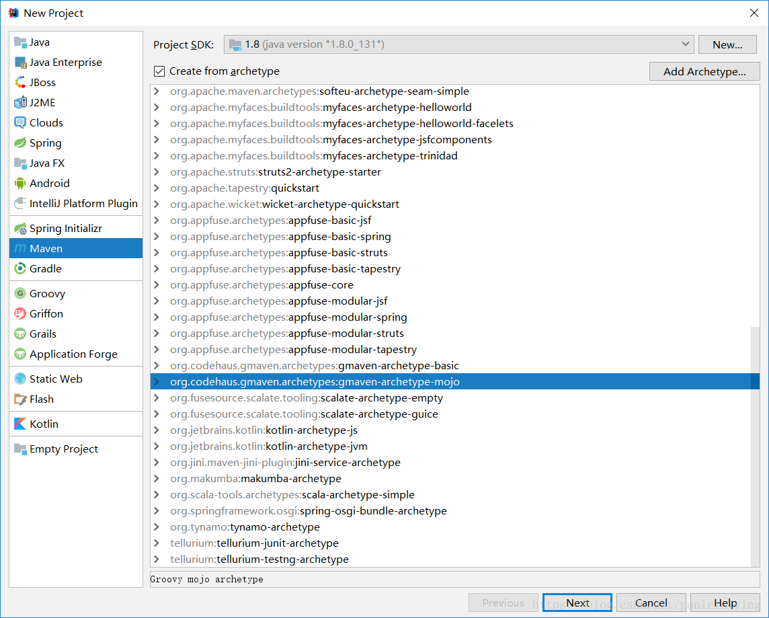Click the Cancel button
Screen dimensions: 769x618
[x=651, y=603]
